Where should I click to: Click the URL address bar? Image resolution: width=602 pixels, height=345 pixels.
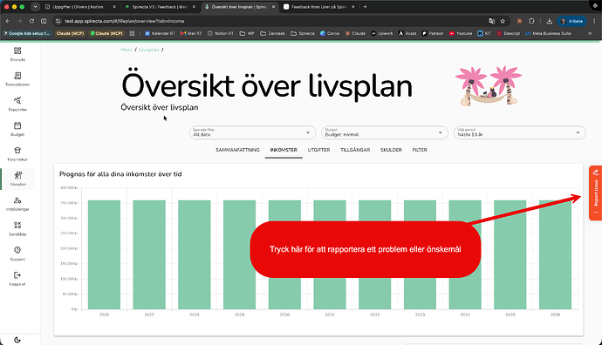269,21
